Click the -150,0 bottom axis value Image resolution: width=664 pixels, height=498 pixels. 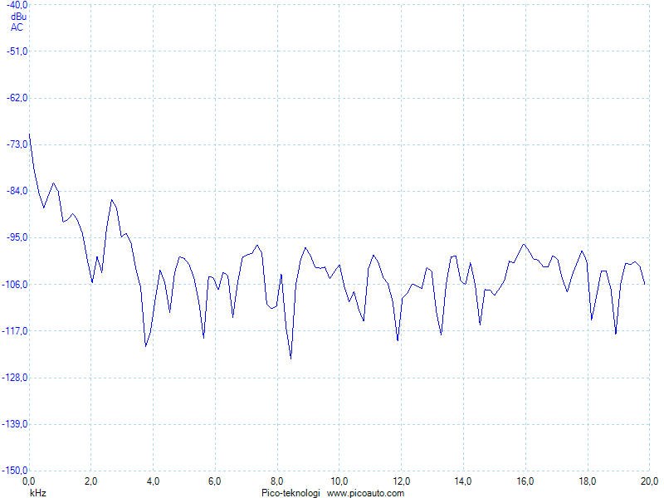tap(15, 471)
